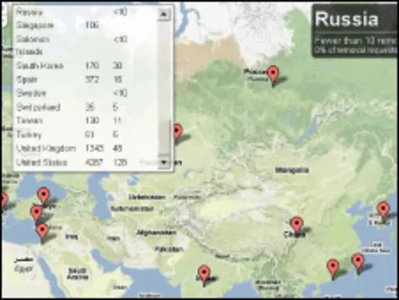Click the map pin on Russia
399x300 pixels.
(273, 76)
